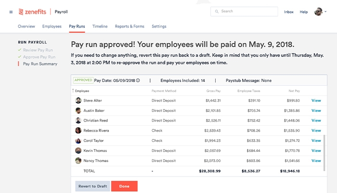
Task: Open the Timeline tab
Action: point(100,26)
